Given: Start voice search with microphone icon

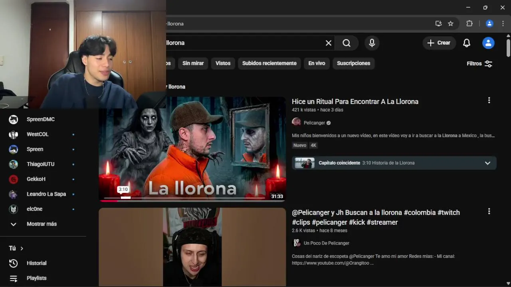Looking at the screenshot, I should click(372, 43).
